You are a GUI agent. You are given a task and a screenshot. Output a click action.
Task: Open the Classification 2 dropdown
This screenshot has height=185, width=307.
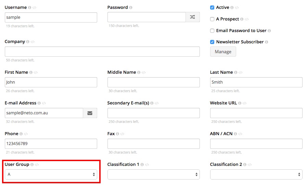pyautogui.click(x=256, y=174)
